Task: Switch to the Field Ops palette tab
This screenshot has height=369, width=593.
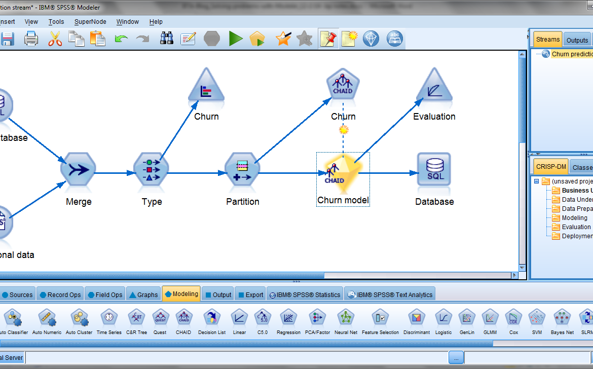Action: [x=105, y=294]
